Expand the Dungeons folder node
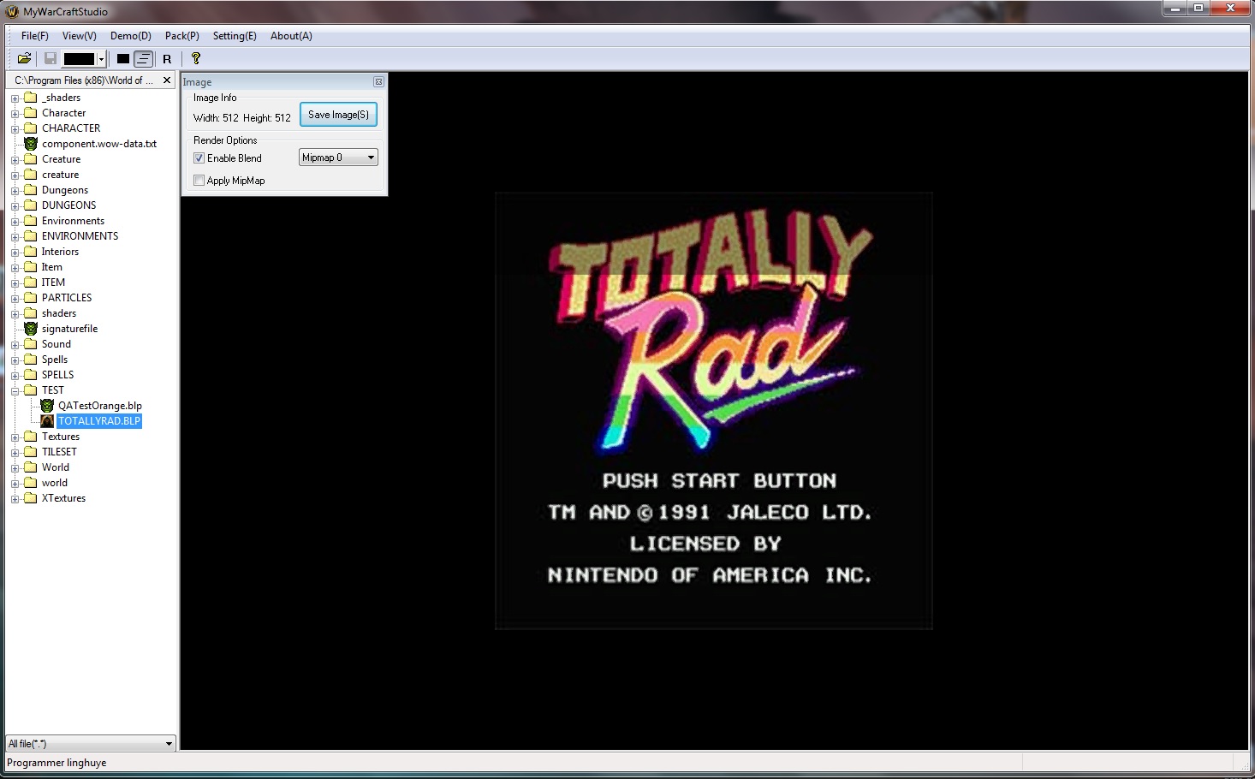The image size is (1255, 779). [x=15, y=191]
